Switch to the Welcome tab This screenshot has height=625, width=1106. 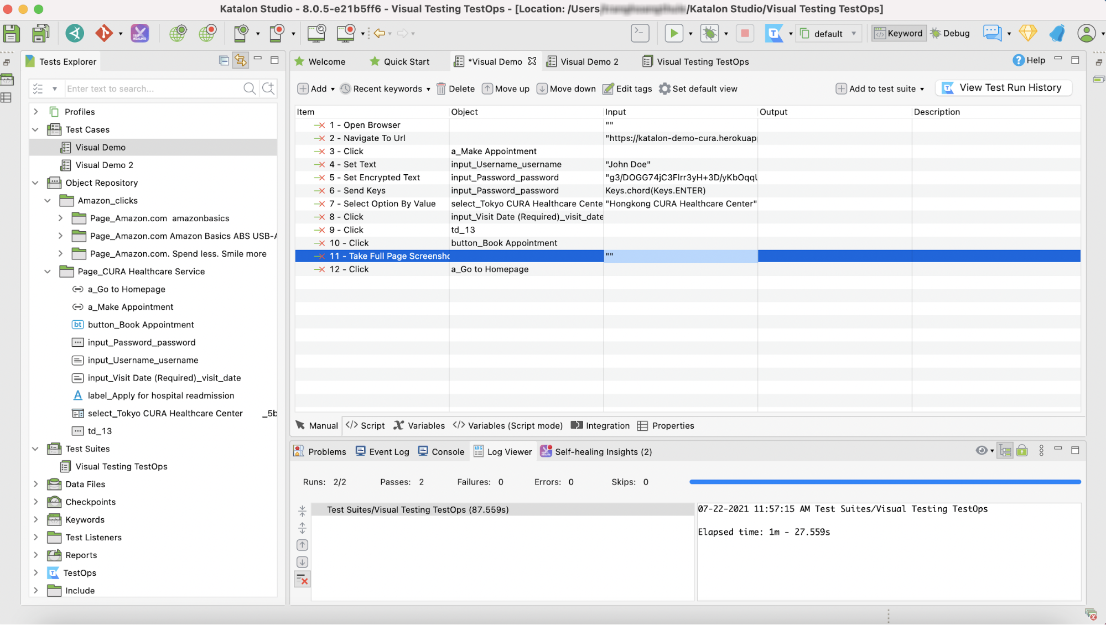[x=320, y=61]
